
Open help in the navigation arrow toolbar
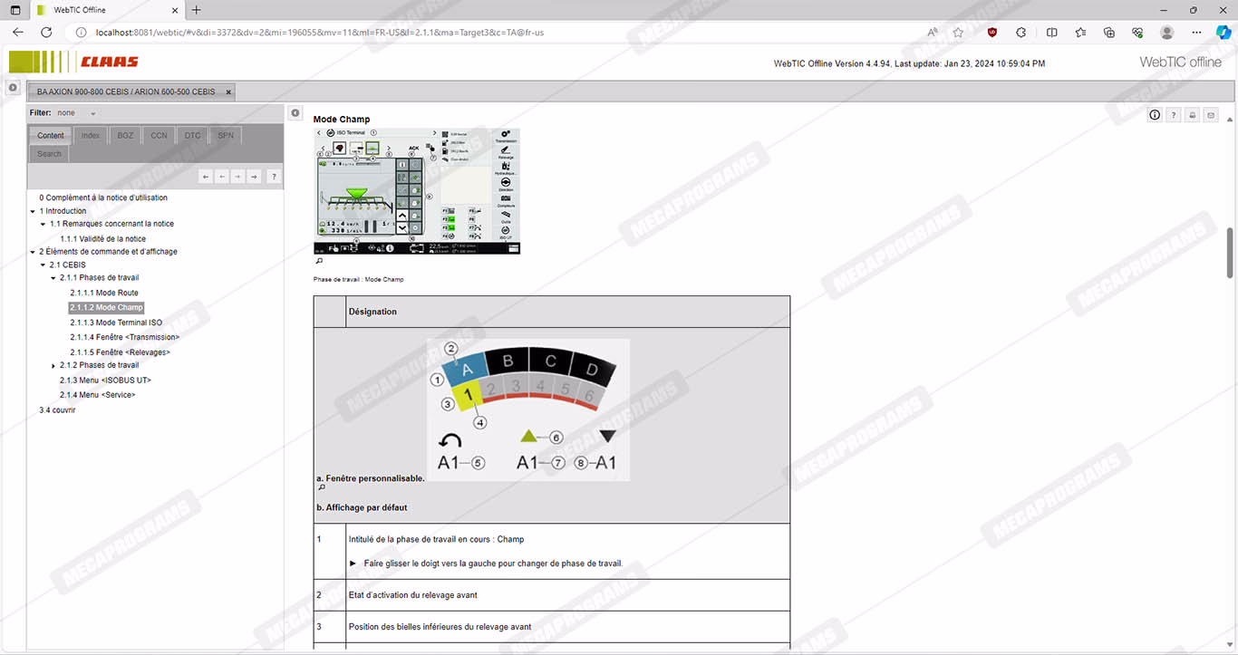tap(274, 177)
